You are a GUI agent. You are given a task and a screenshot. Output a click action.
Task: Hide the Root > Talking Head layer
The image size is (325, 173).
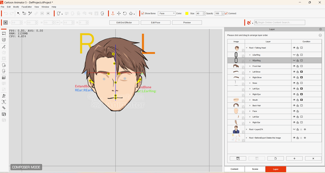pyautogui.click(x=294, y=48)
